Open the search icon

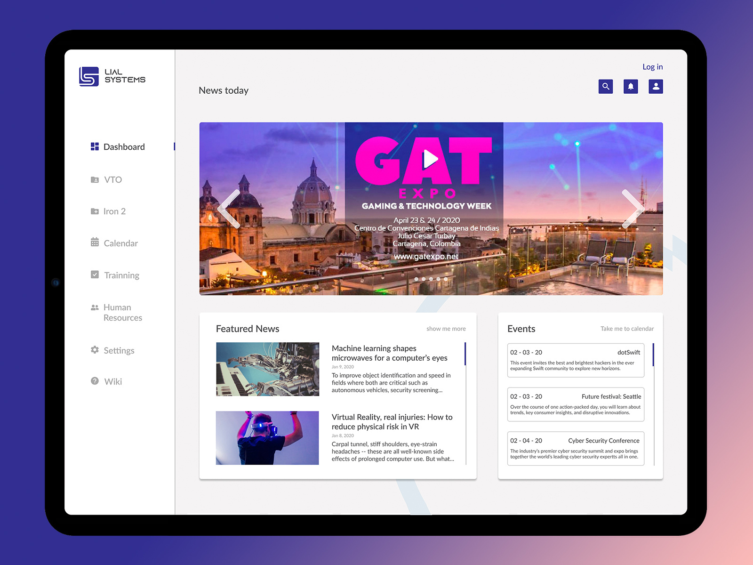point(606,86)
